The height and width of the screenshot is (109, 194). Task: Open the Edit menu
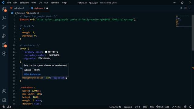tap(15, 3)
